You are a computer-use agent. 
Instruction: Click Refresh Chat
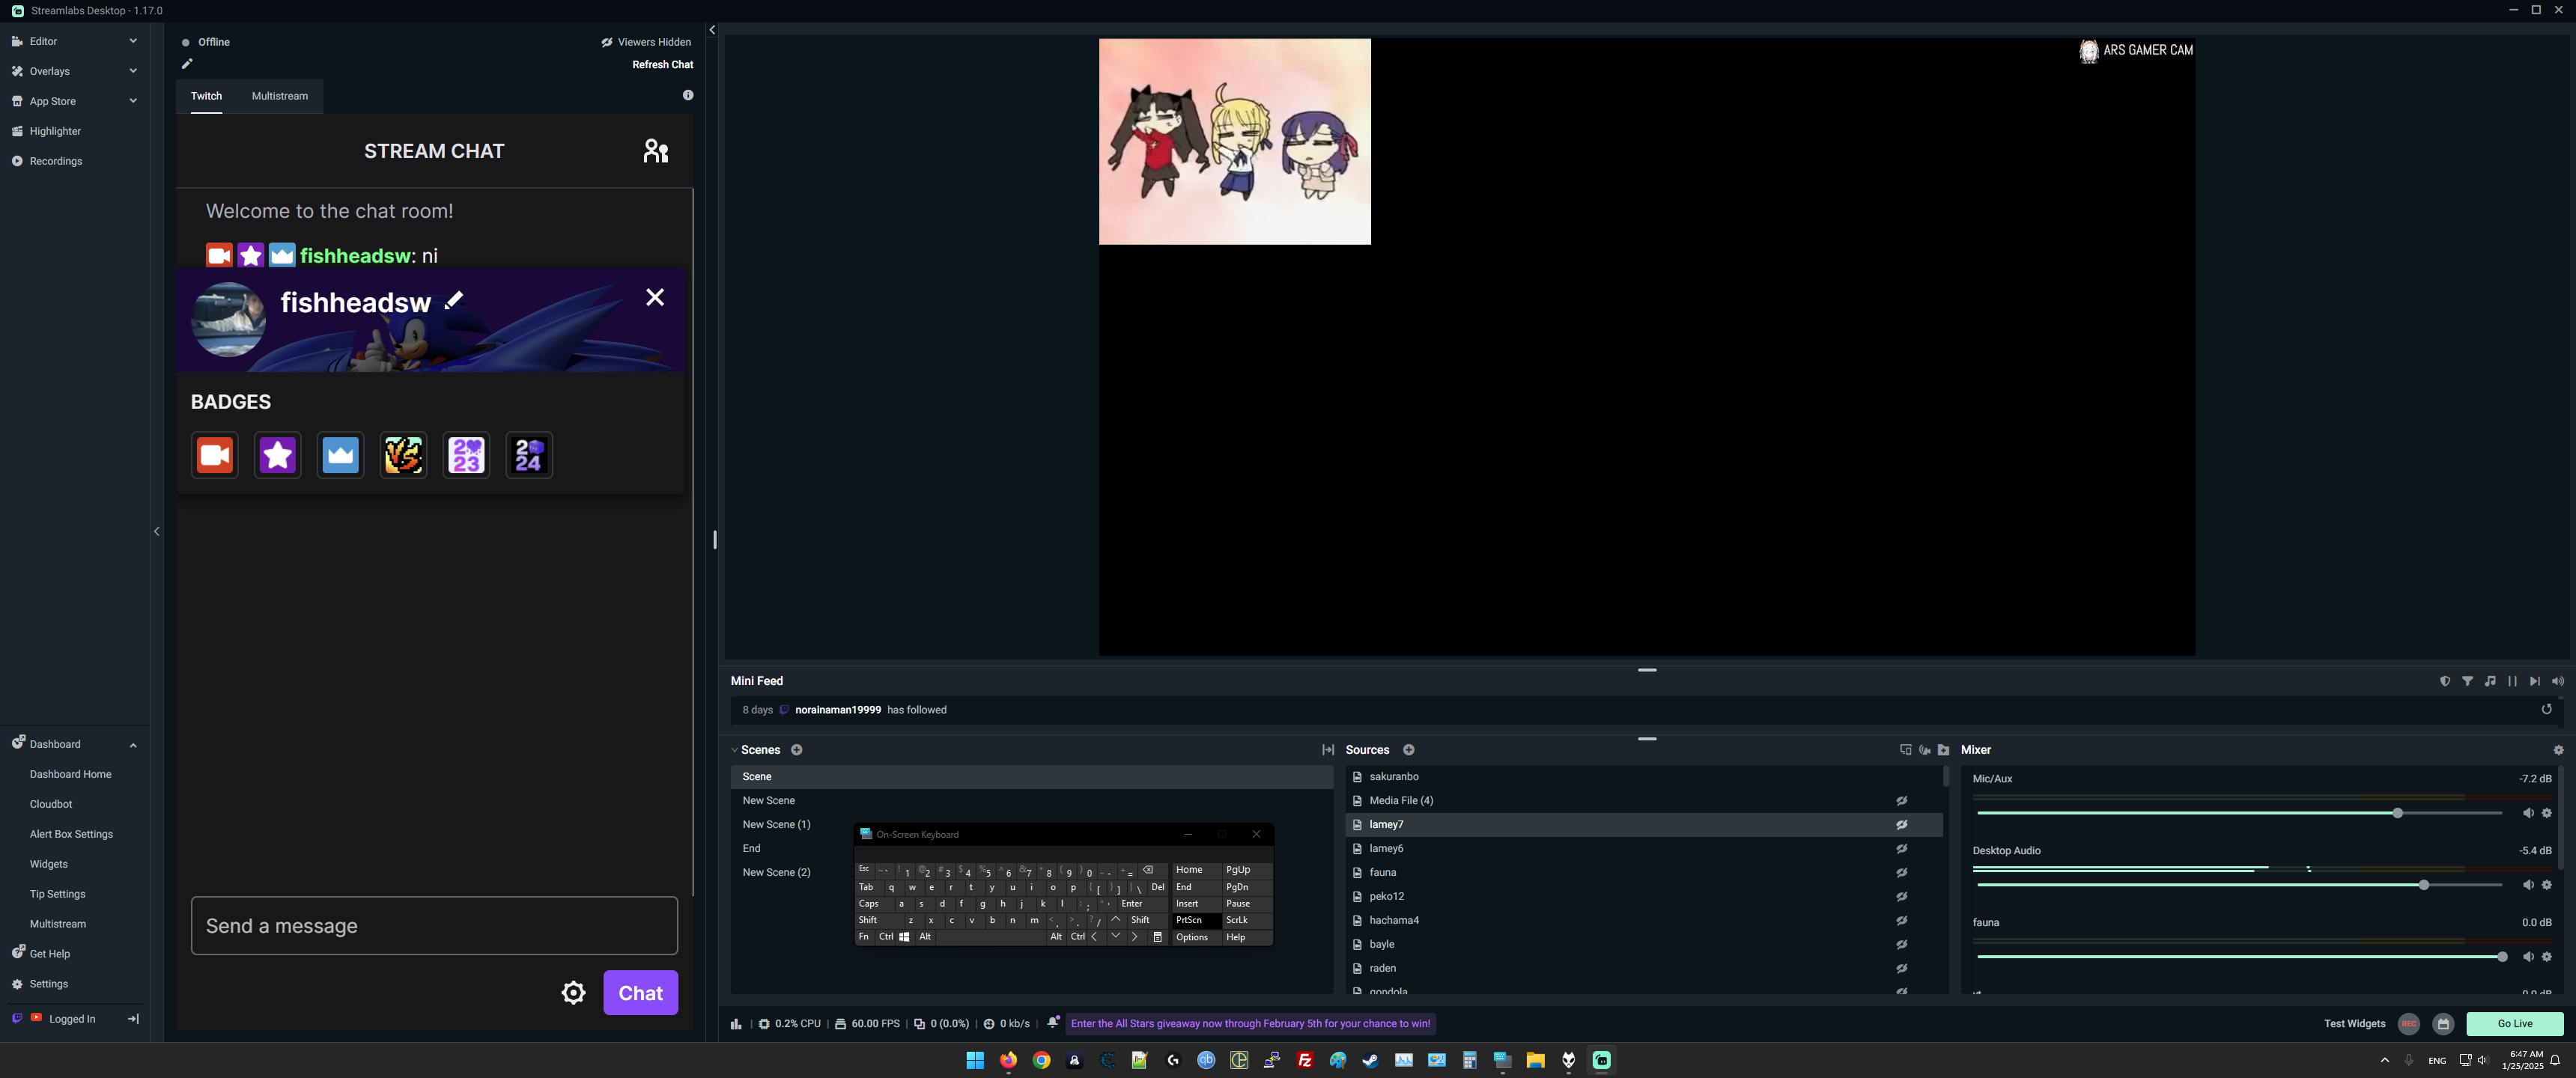point(662,64)
